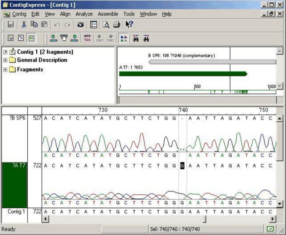The image size is (286, 235).
Task: Expand the General Description folder
Action: pyautogui.click(x=5, y=60)
